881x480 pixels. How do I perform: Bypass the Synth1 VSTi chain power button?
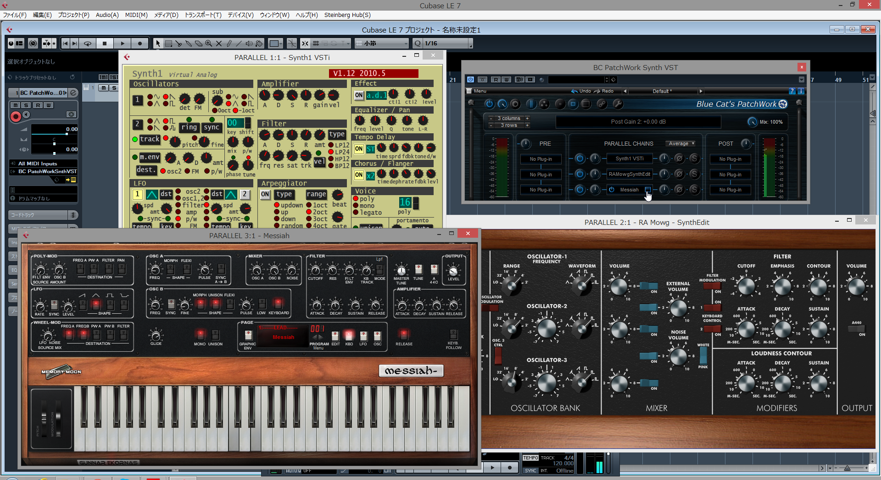click(580, 158)
